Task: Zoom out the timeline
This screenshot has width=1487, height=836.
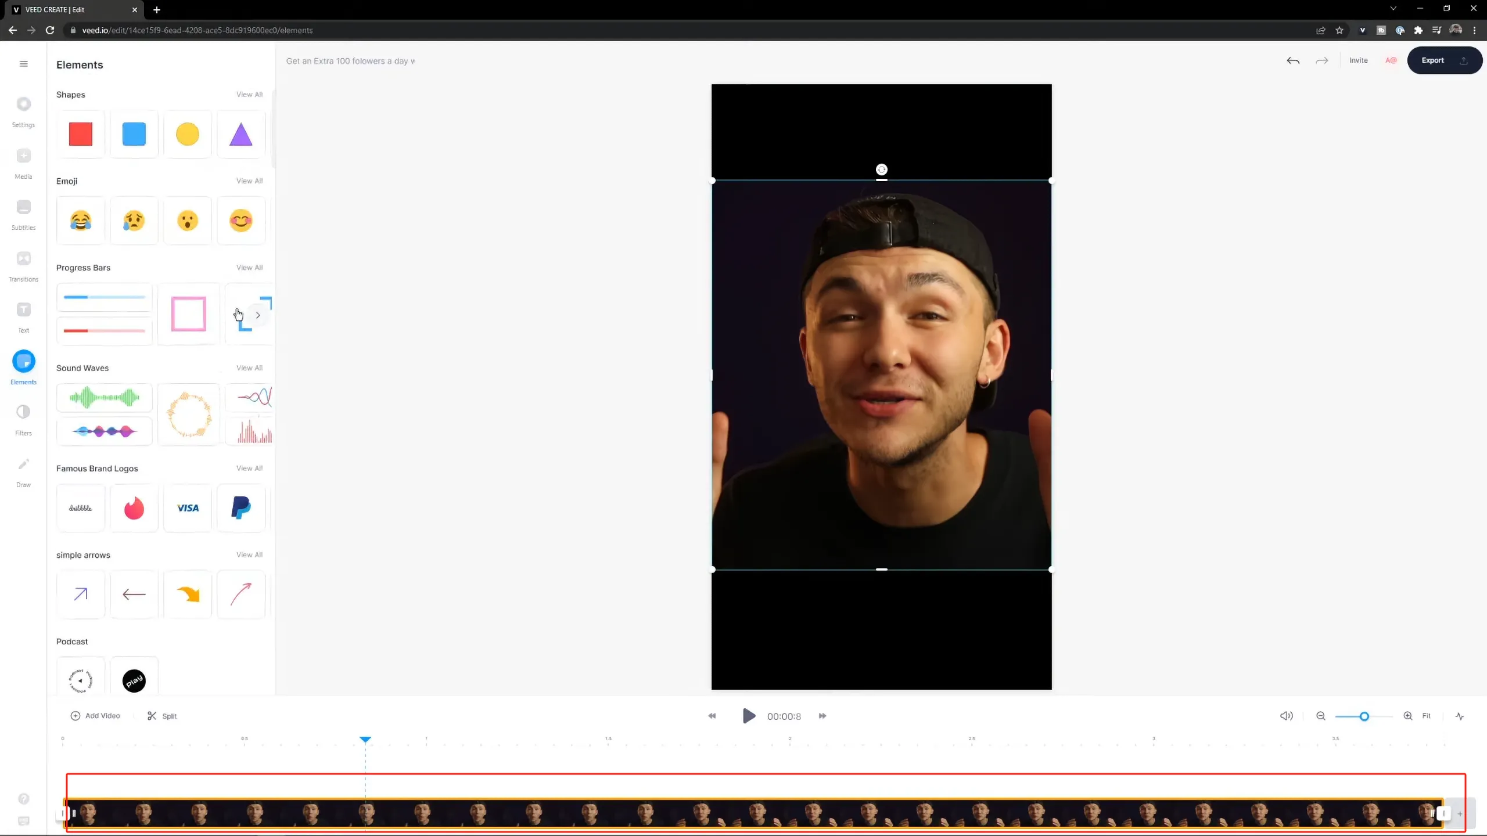Action: click(1321, 716)
